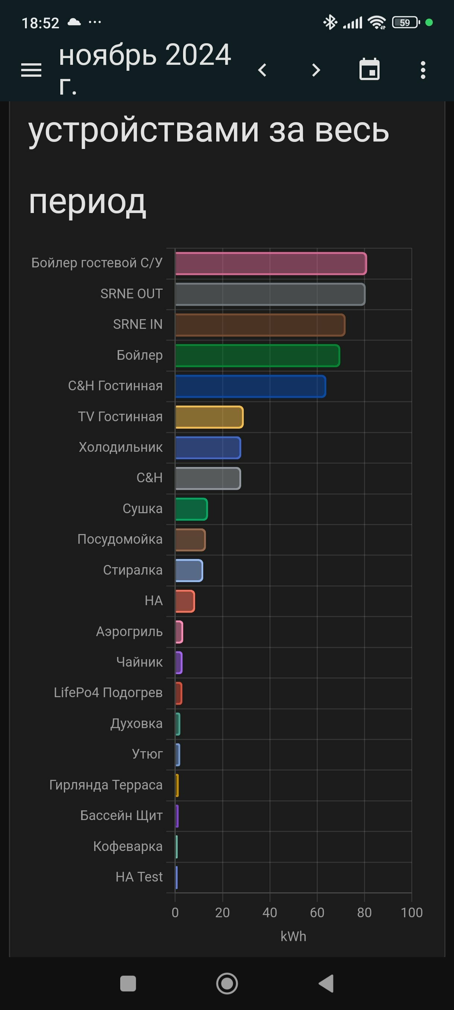Select the SRNE OUT gray bar

click(270, 294)
